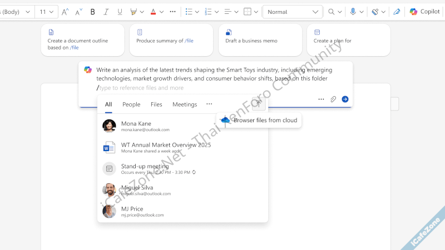Choose Create a document outline suggestion card
Image resolution: width=445 pixels, height=250 pixels.
click(82, 40)
